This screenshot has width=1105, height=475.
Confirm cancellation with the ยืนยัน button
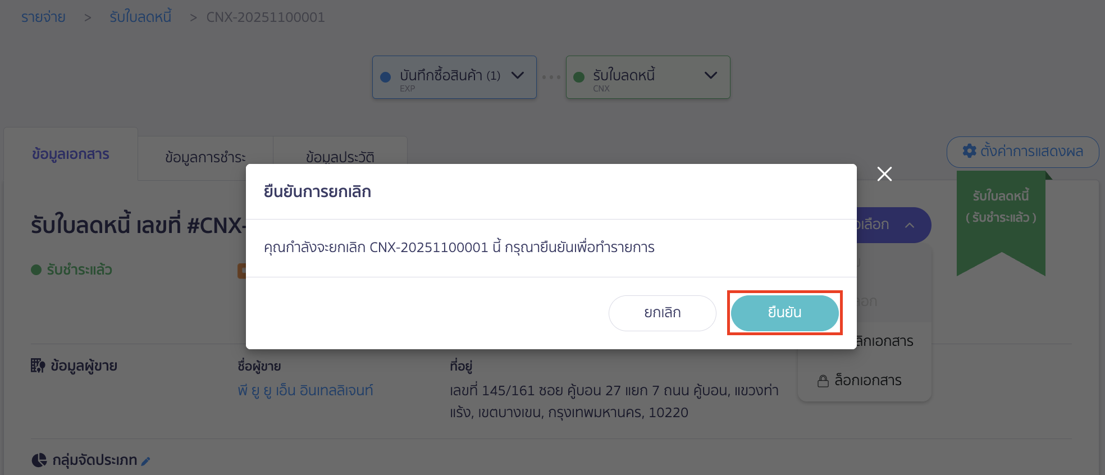click(x=784, y=313)
